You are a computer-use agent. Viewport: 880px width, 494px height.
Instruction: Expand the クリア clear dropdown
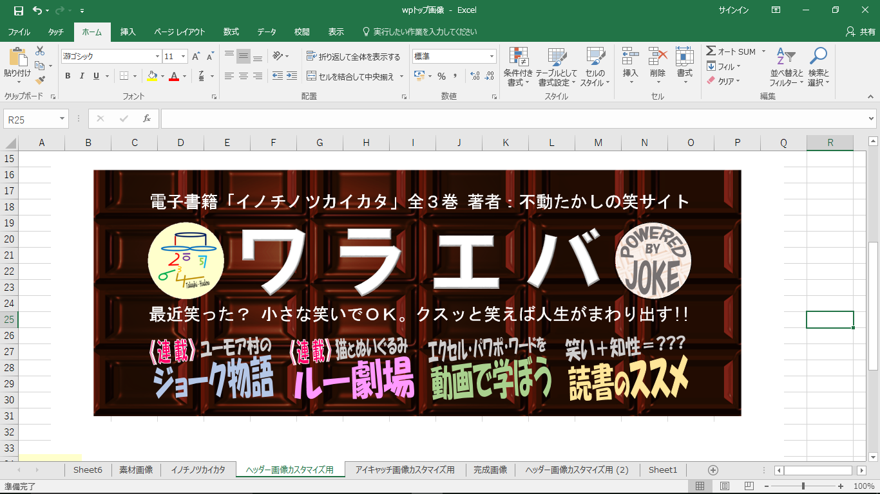pyautogui.click(x=738, y=81)
